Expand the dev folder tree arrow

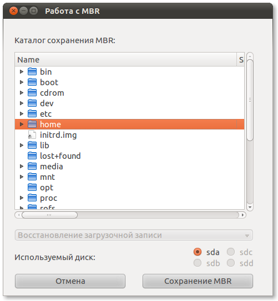[22, 103]
